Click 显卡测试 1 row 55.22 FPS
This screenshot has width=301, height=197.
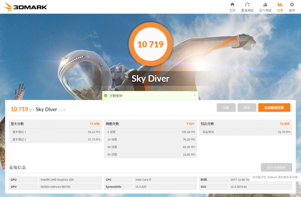(55, 132)
